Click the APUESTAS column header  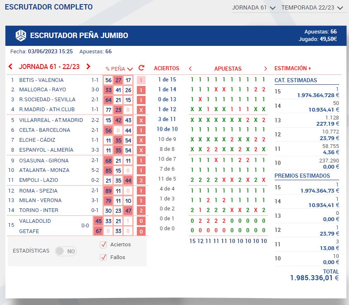228,69
